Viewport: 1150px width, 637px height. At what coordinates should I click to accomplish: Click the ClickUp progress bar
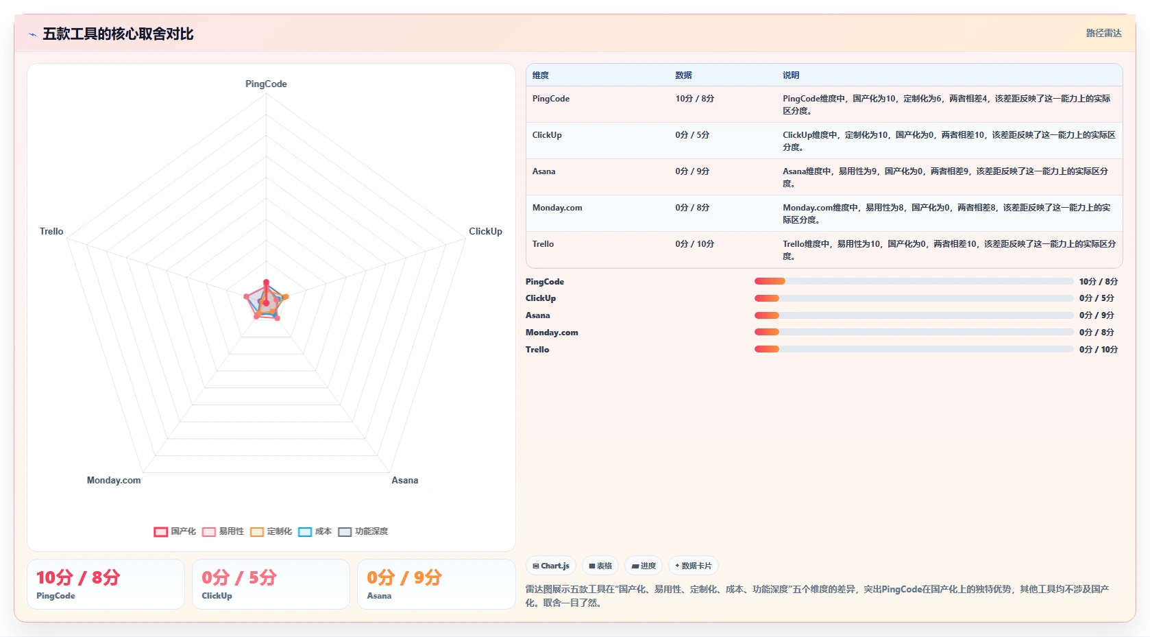[x=914, y=298]
